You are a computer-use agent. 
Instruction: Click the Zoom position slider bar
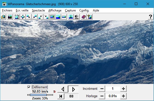pyautogui.click(x=40, y=95)
